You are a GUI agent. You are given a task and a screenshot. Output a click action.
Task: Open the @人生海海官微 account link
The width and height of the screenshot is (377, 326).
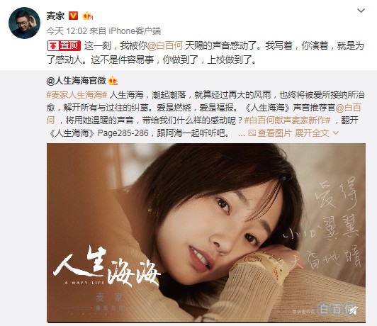(77, 81)
